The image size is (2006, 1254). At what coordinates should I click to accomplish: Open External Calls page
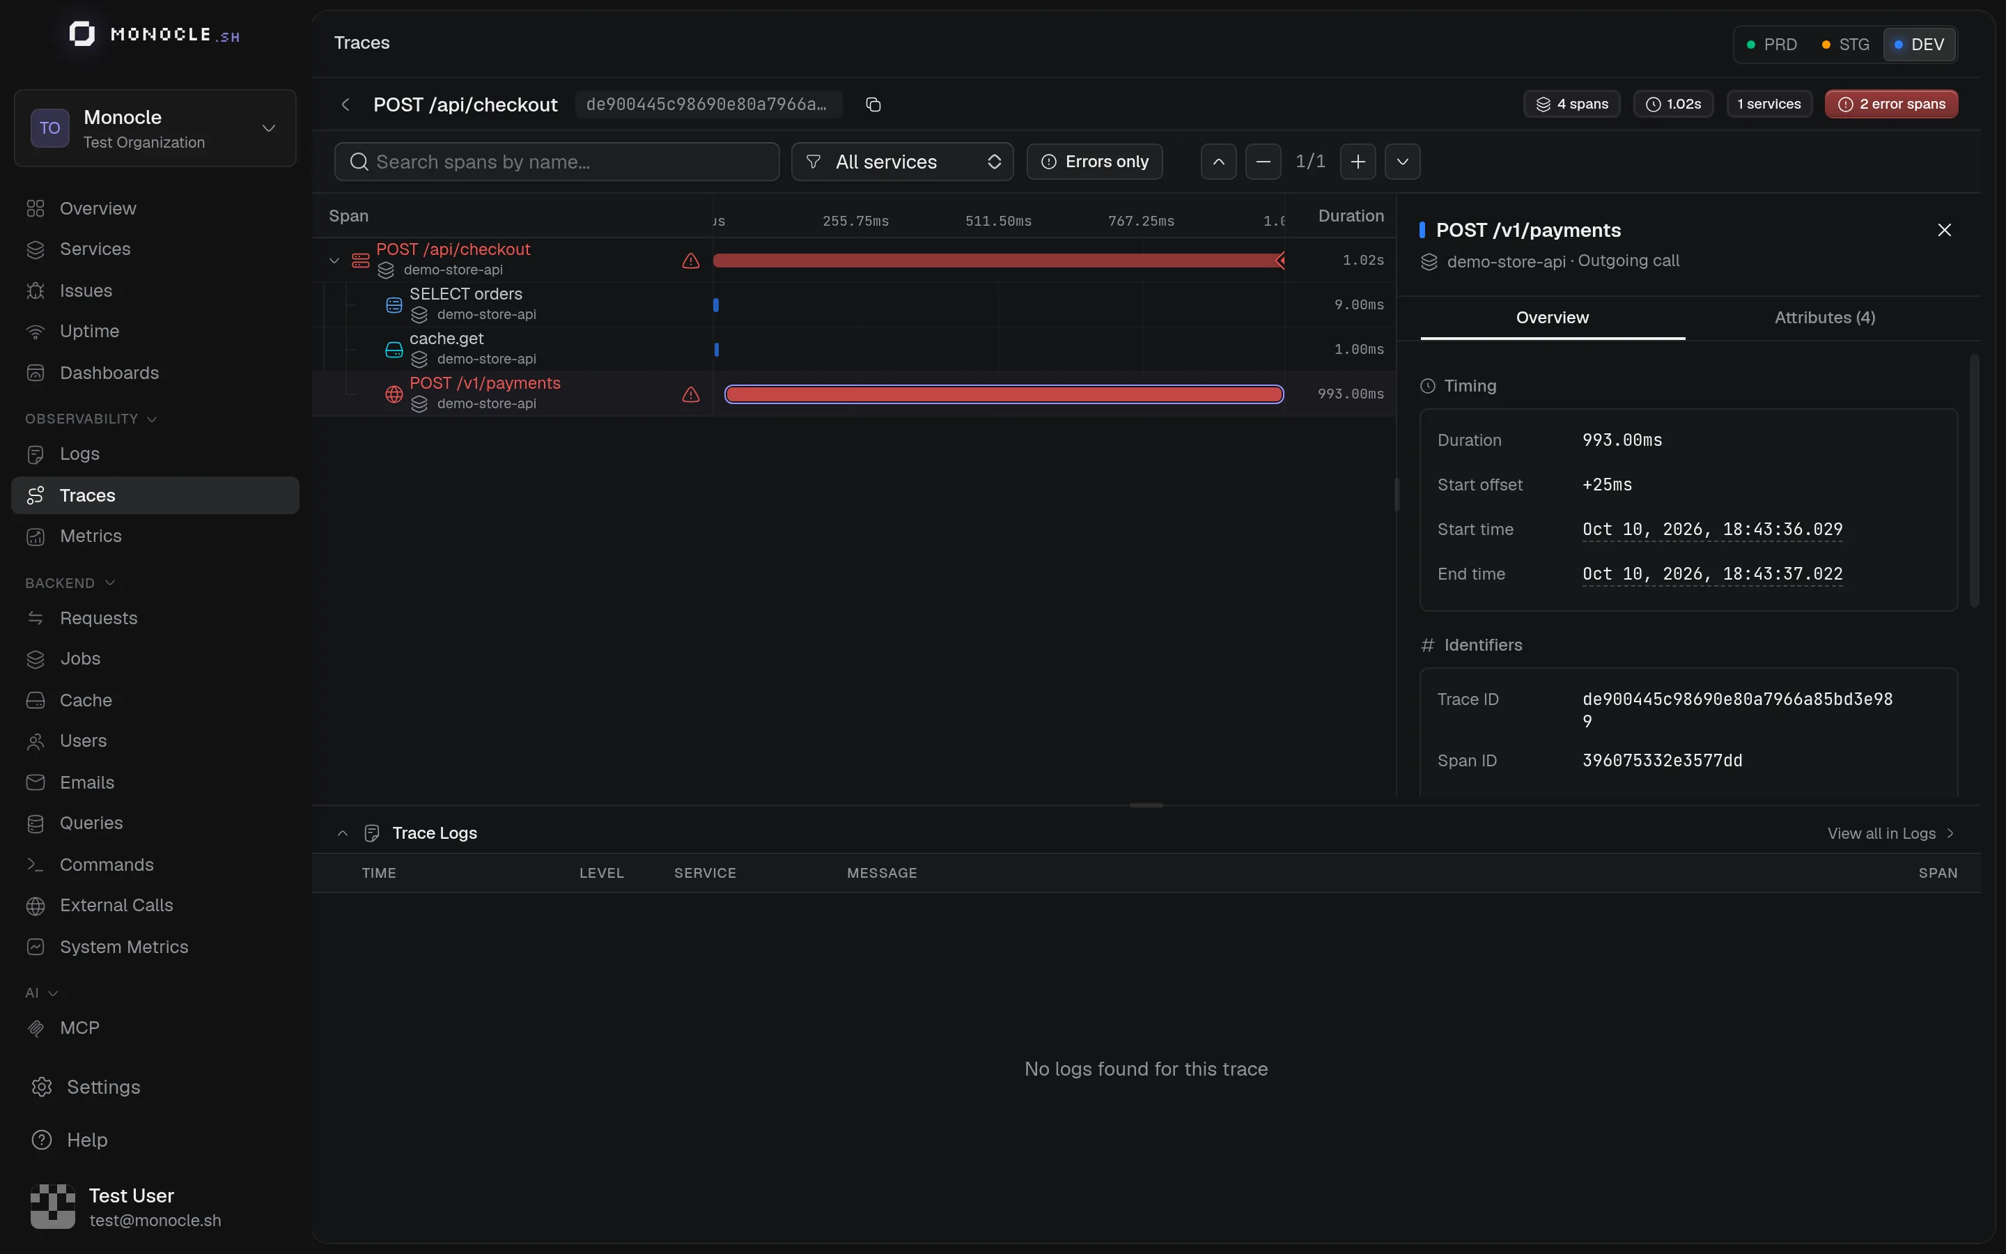pos(155,905)
